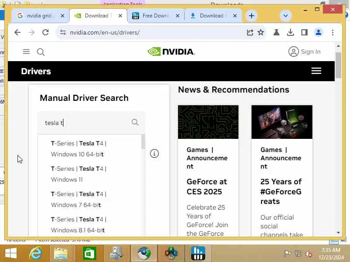The width and height of the screenshot is (350, 262).
Task: Click the info icon beside suggestions
Action: [x=154, y=154]
